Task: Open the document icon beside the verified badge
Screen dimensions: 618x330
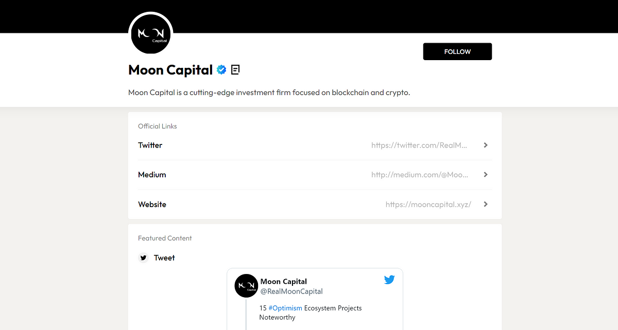Action: pyautogui.click(x=235, y=70)
